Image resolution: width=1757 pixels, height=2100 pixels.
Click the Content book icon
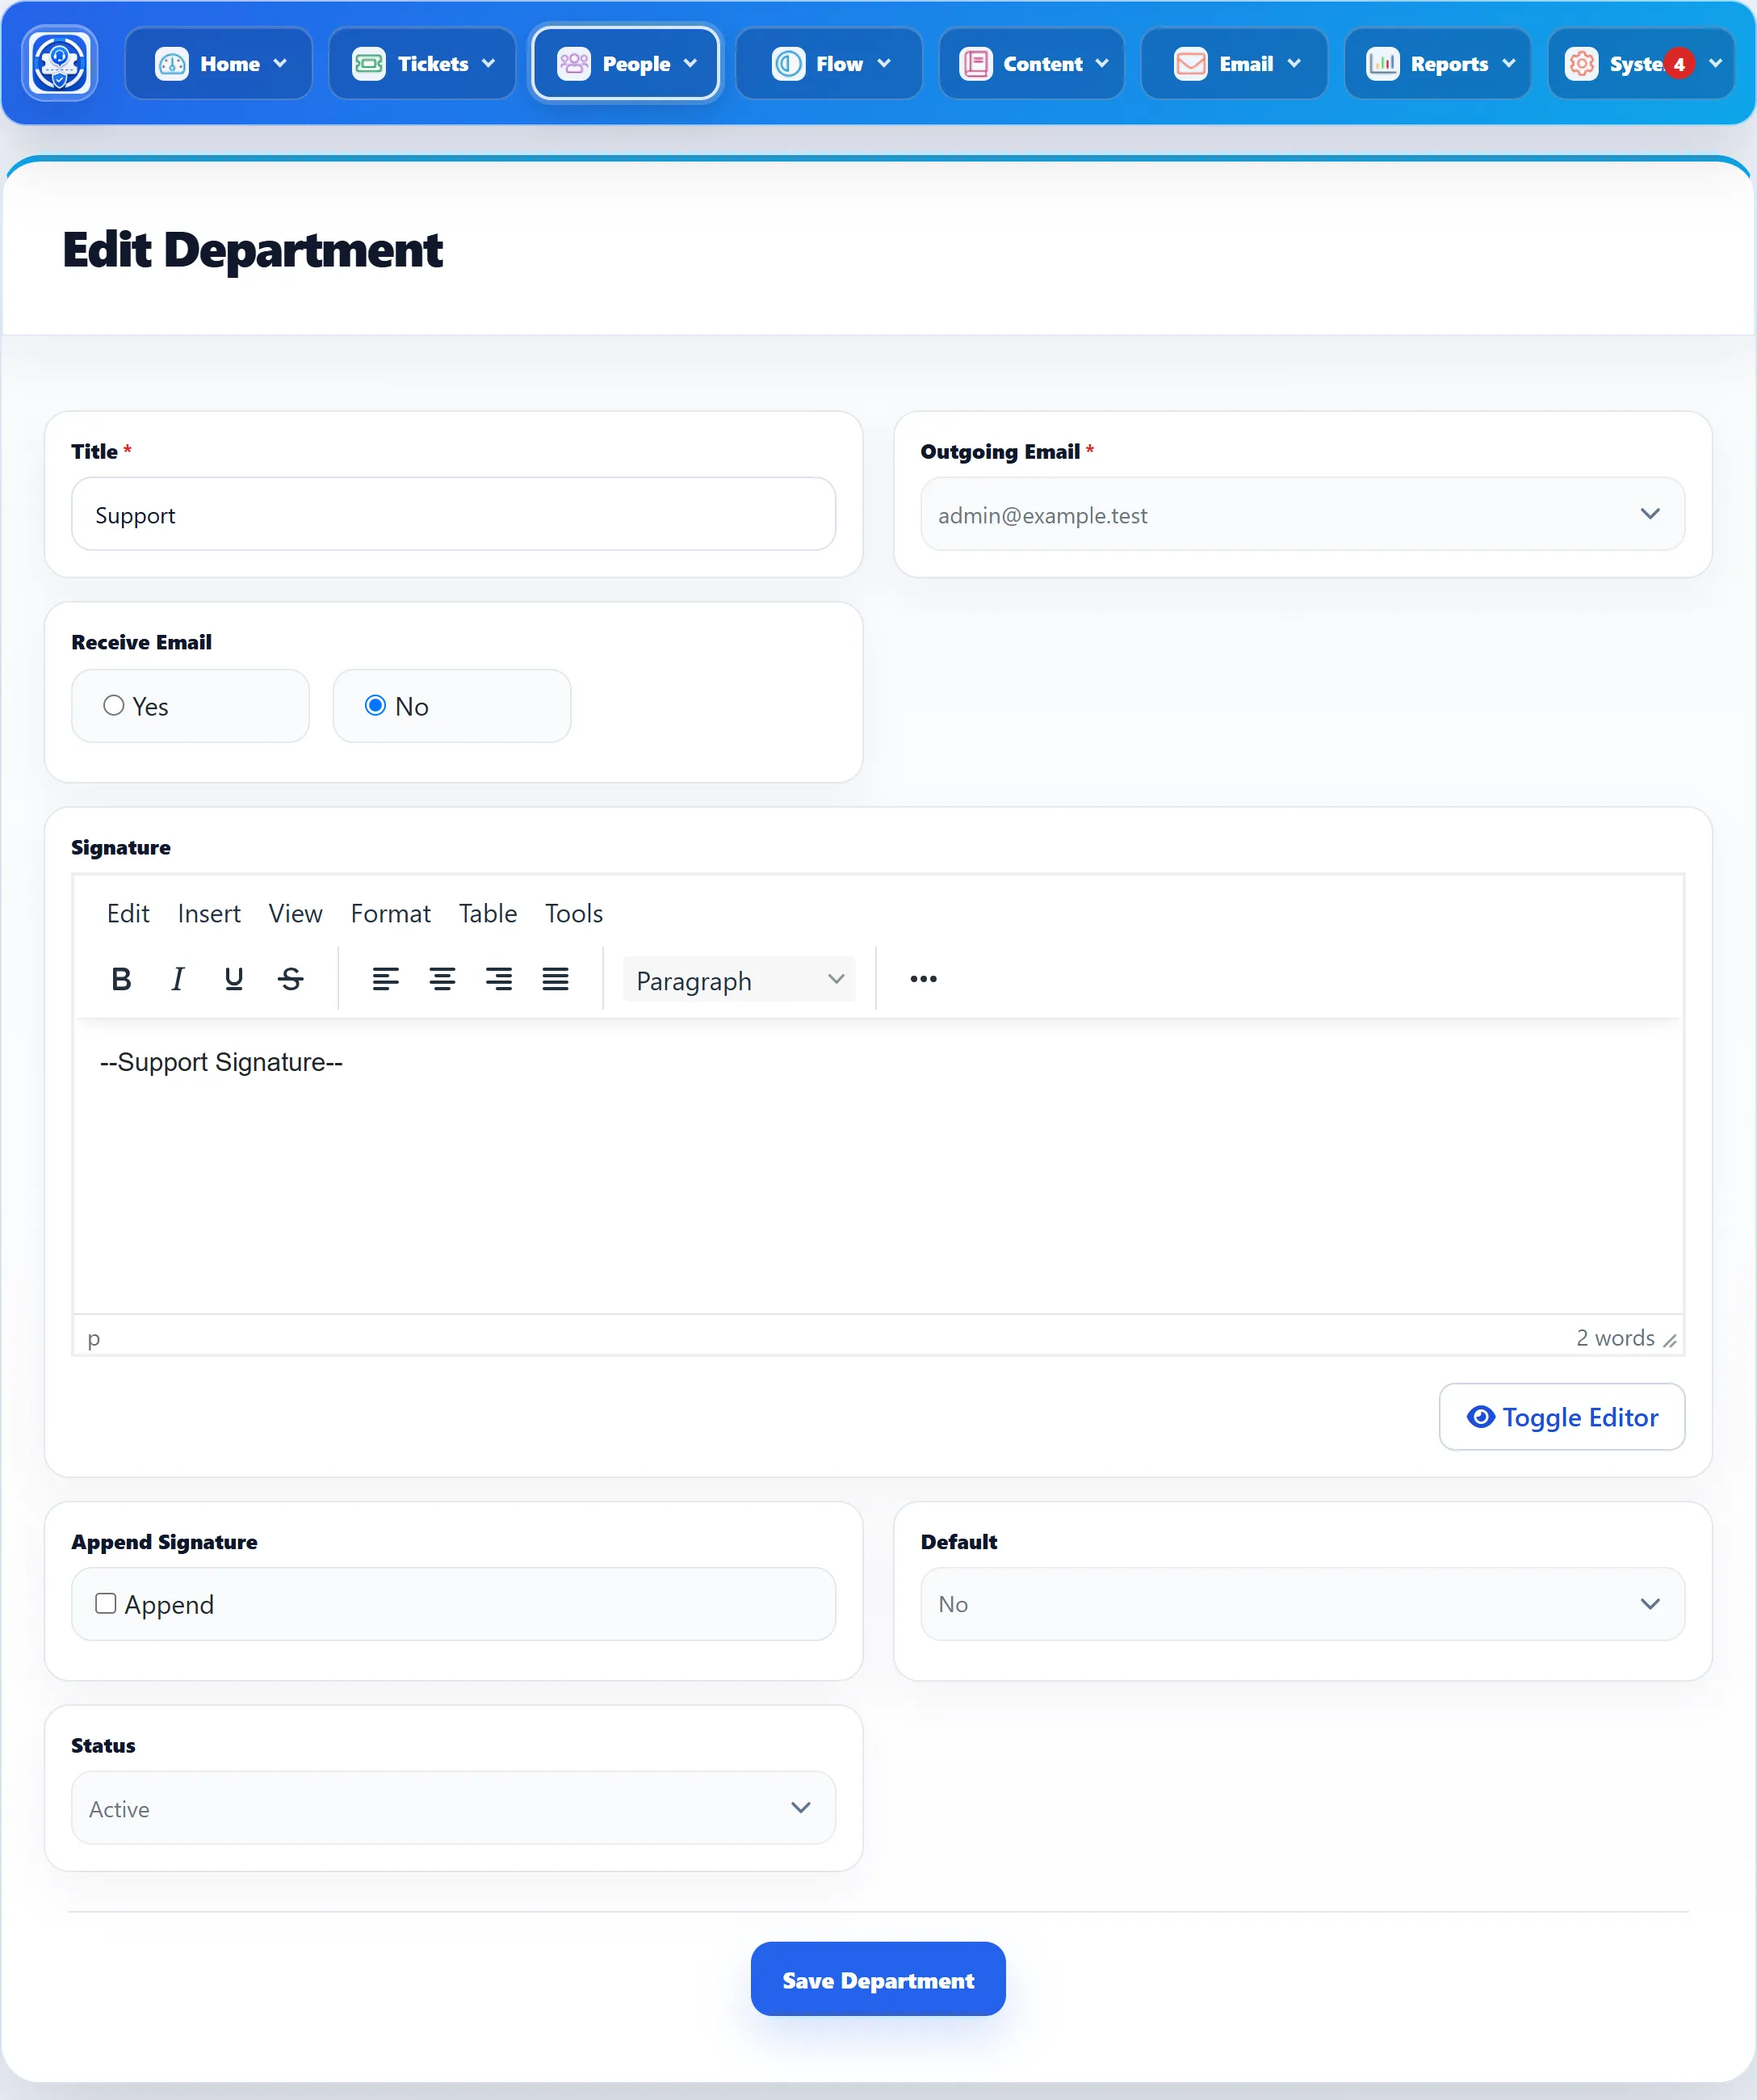975,64
